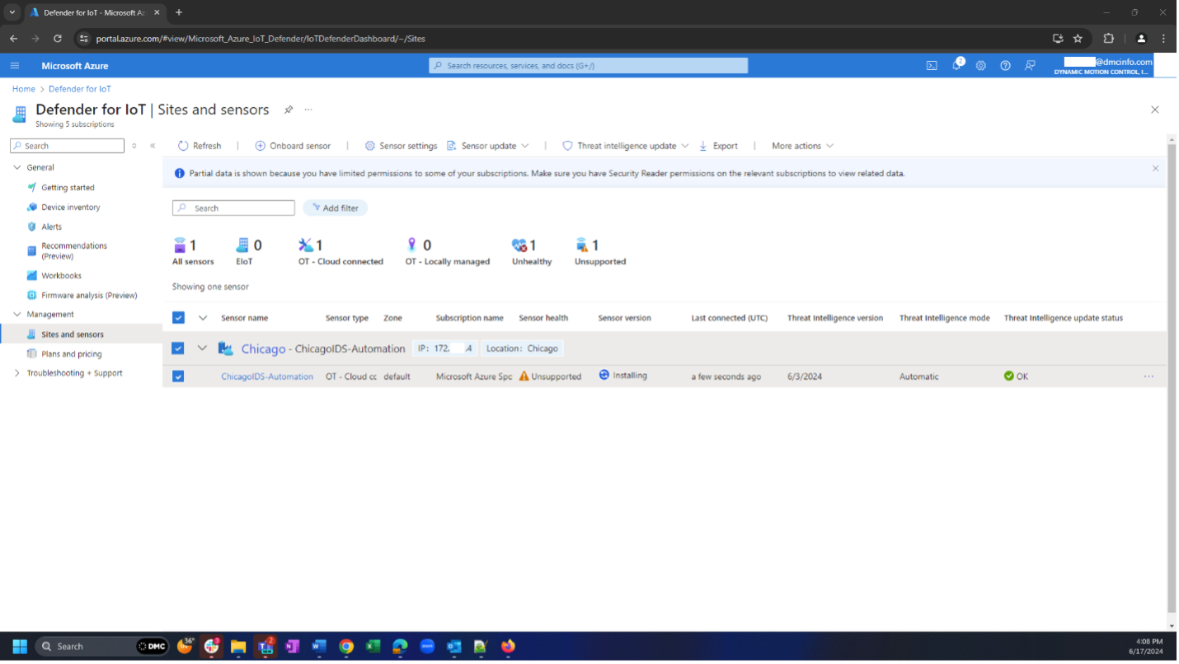Open the ChicagoIDS-Automation sensor link
Viewport: 1179px width, 664px height.
click(x=267, y=376)
